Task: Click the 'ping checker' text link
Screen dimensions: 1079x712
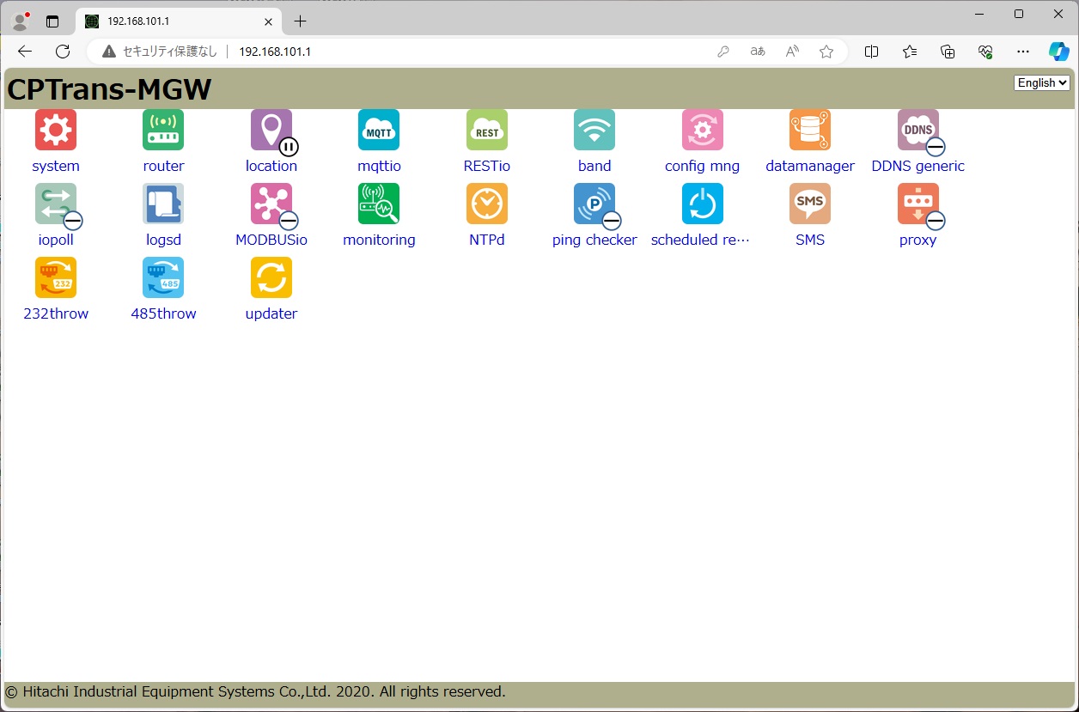Action: pos(594,240)
